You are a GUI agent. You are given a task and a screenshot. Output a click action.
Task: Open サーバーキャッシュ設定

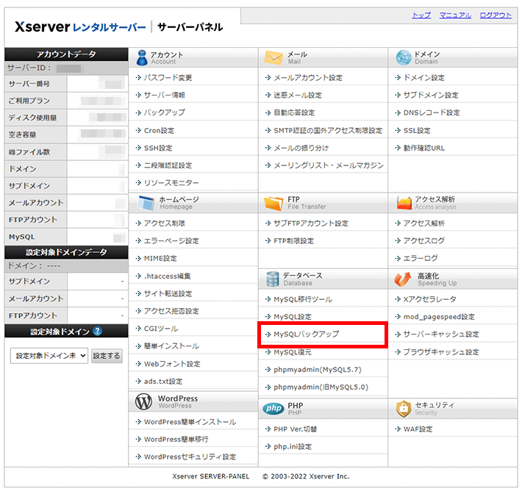(441, 334)
